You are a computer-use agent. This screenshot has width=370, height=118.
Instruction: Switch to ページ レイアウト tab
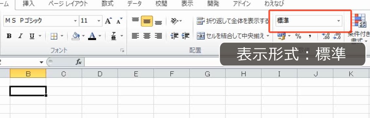[68, 4]
